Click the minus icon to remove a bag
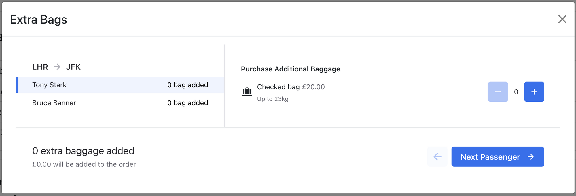Screen dimensions: 576x196 click(x=498, y=92)
